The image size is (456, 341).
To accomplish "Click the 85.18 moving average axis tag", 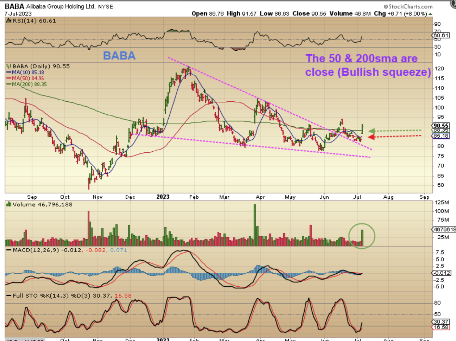I will pyautogui.click(x=440, y=136).
